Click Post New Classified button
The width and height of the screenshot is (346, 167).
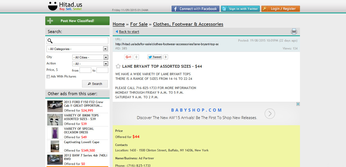click(77, 21)
